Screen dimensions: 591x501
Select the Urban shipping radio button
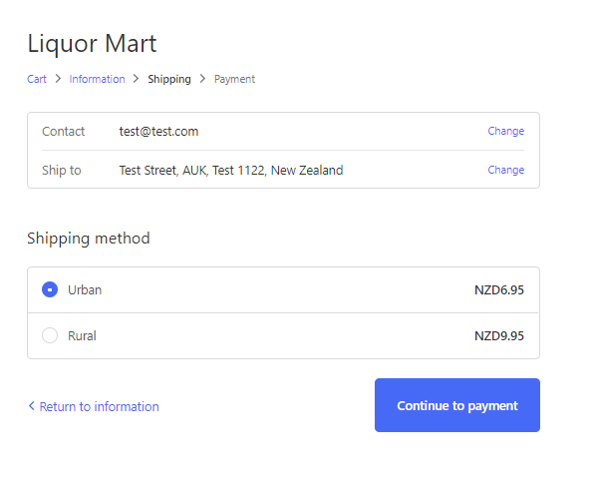tap(50, 289)
